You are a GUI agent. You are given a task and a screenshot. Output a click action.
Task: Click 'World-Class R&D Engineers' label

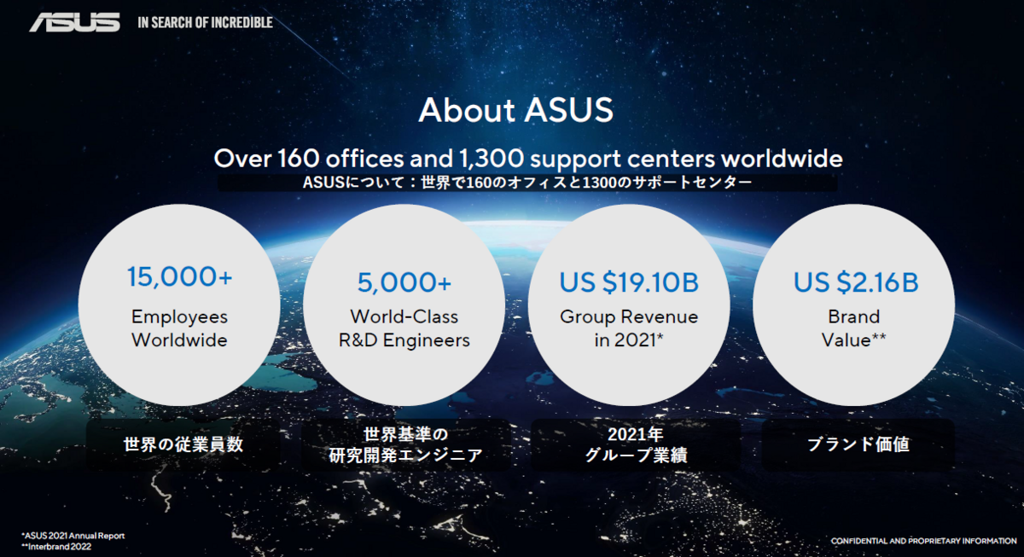coord(404,328)
